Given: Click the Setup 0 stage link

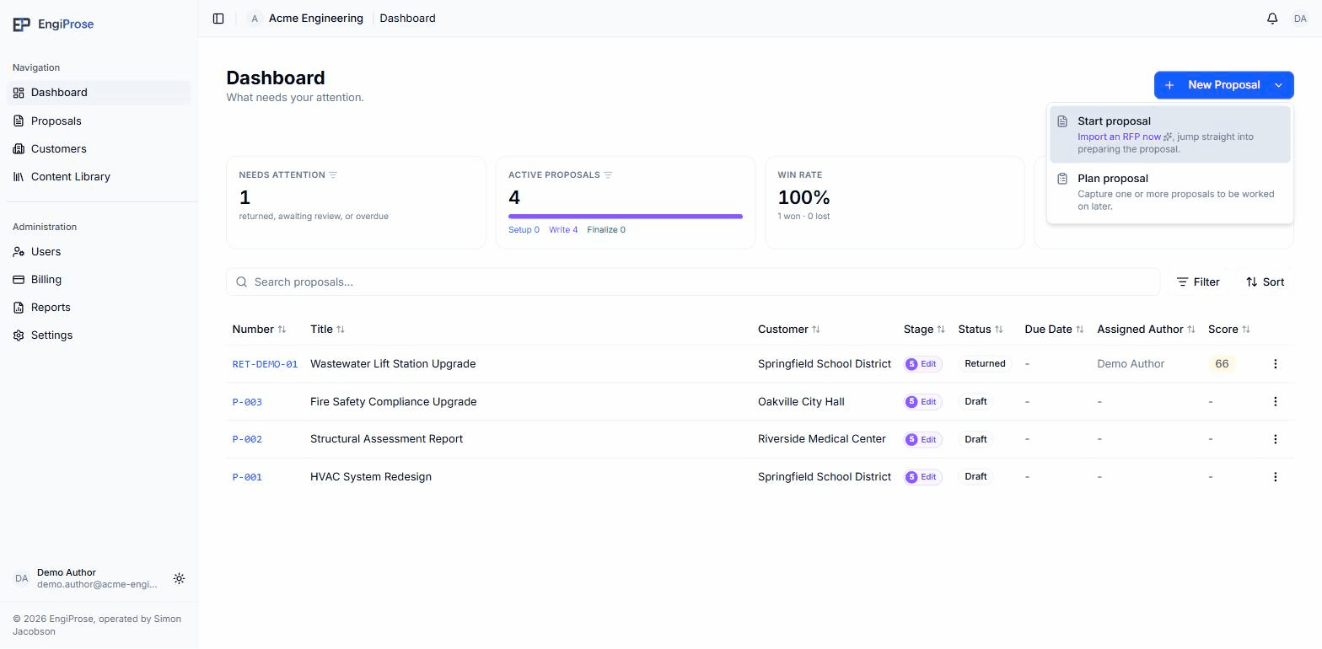Looking at the screenshot, I should point(524,230).
